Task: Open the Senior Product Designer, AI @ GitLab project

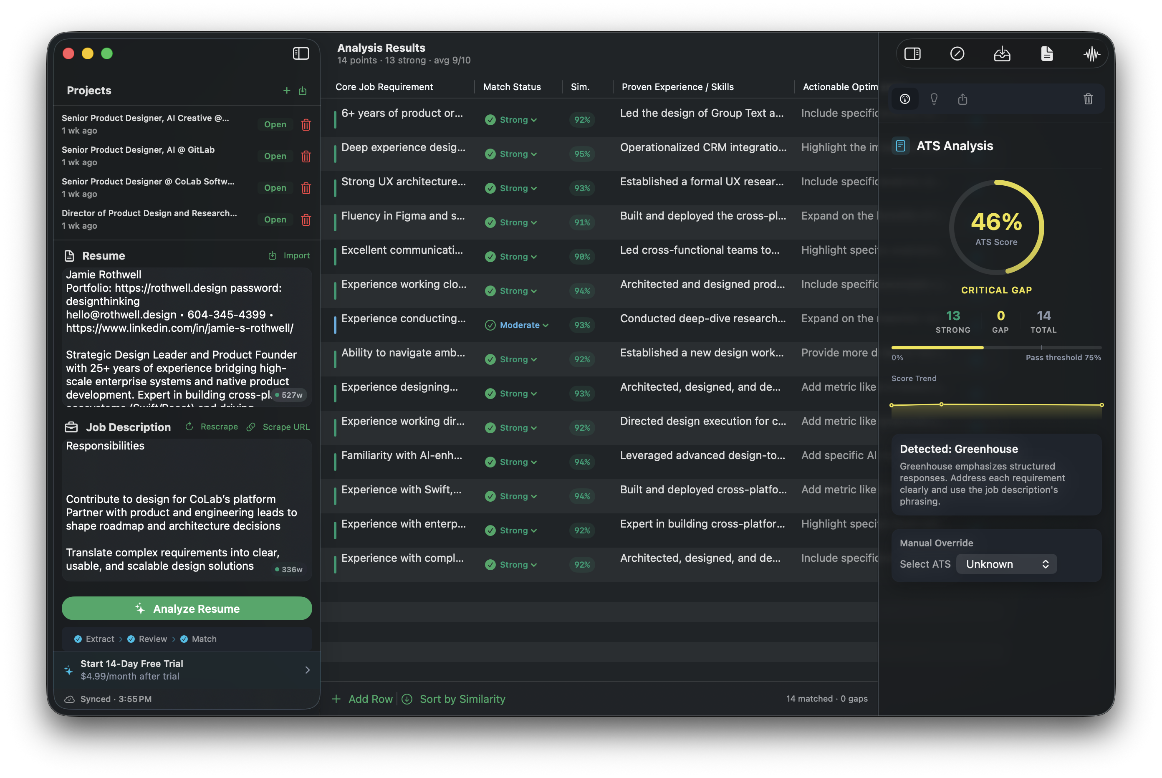Action: 275,156
